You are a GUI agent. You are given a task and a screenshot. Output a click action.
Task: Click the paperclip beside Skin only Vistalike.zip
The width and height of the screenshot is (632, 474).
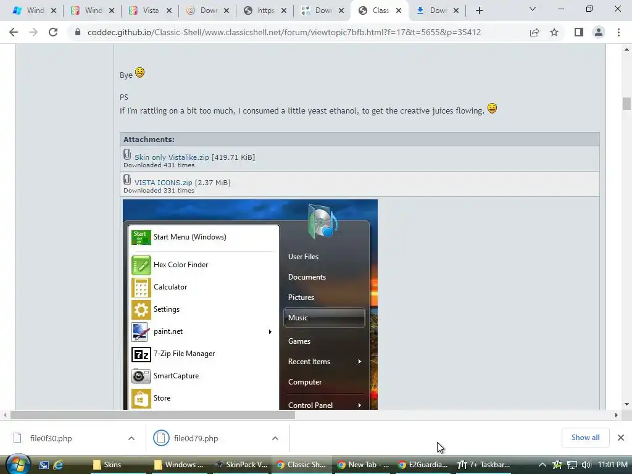pos(127,155)
